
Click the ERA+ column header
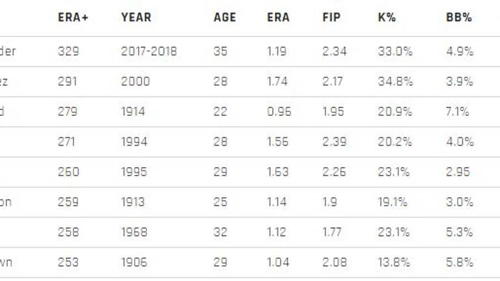tap(73, 18)
